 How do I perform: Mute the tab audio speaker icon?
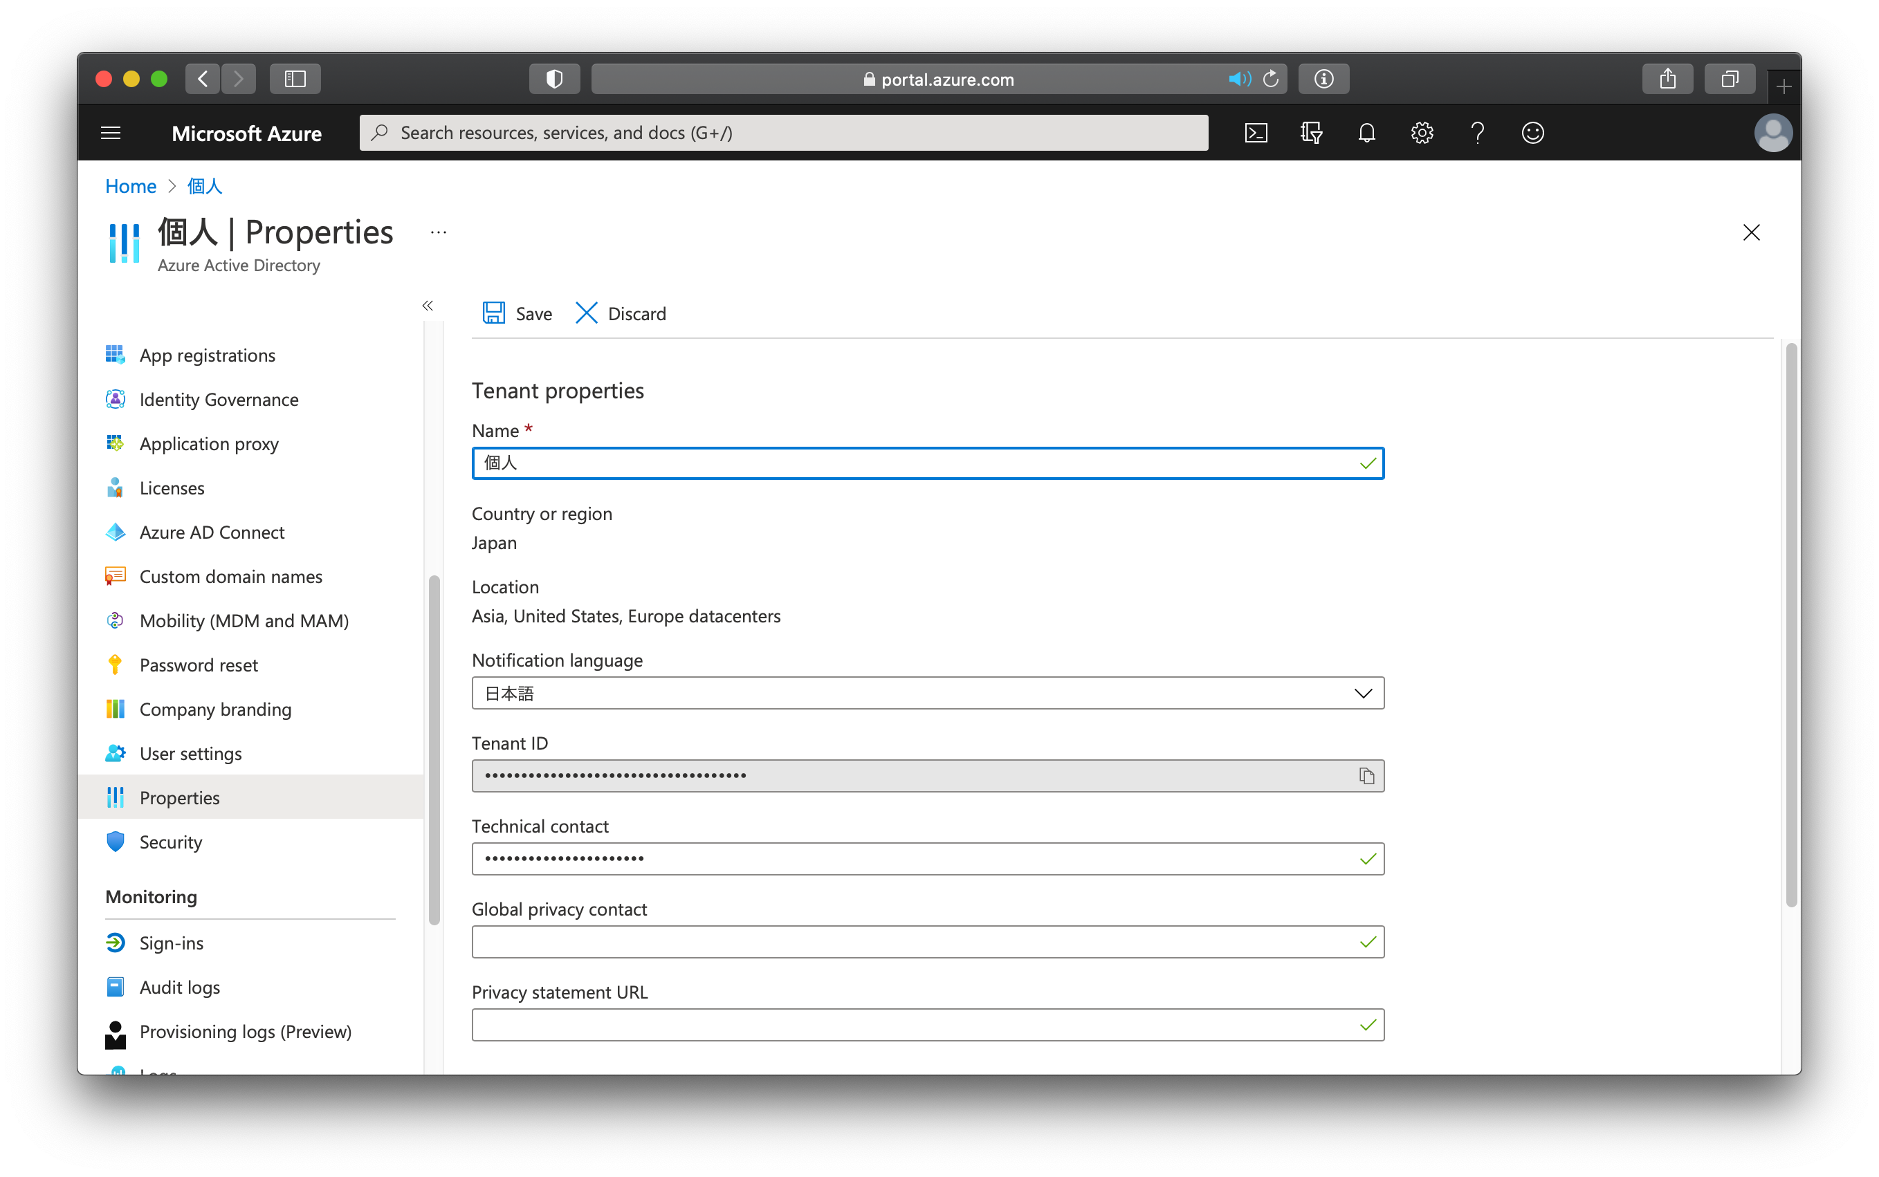point(1238,80)
